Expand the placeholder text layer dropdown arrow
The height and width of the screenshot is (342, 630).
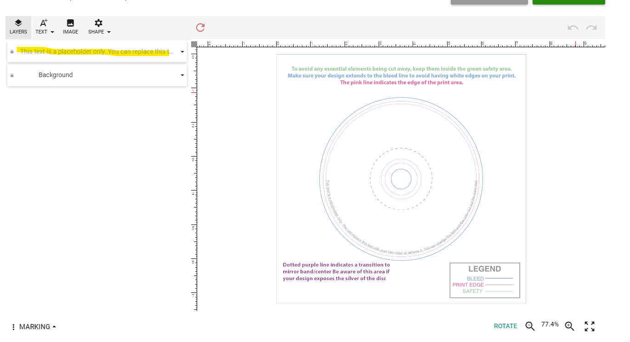182,52
